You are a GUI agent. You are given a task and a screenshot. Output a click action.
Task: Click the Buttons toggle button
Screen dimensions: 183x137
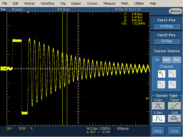[x=176, y=11]
